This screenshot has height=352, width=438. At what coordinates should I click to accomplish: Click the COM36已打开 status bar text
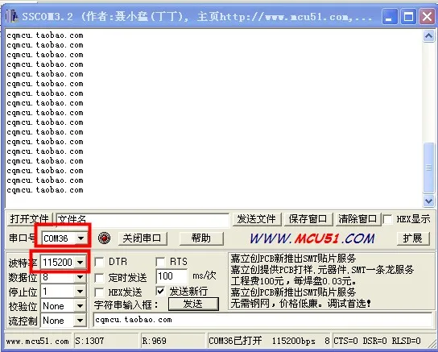[235, 341]
